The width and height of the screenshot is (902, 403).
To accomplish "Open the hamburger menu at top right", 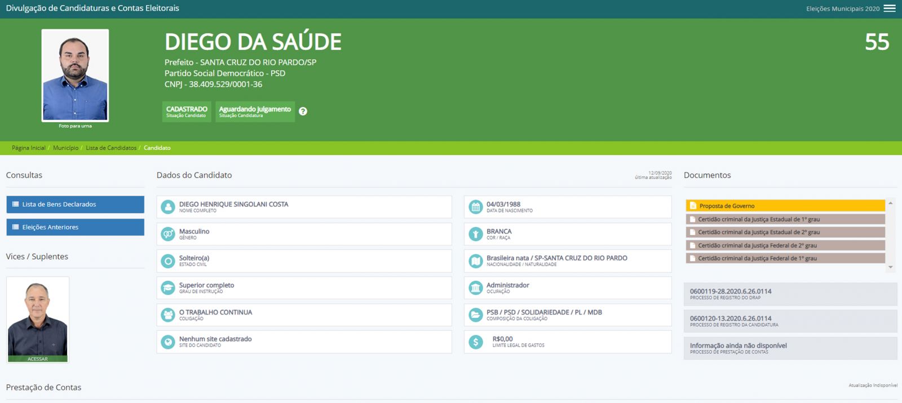I will click(x=890, y=8).
